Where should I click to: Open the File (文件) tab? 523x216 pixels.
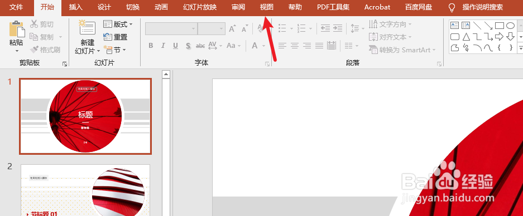point(16,7)
